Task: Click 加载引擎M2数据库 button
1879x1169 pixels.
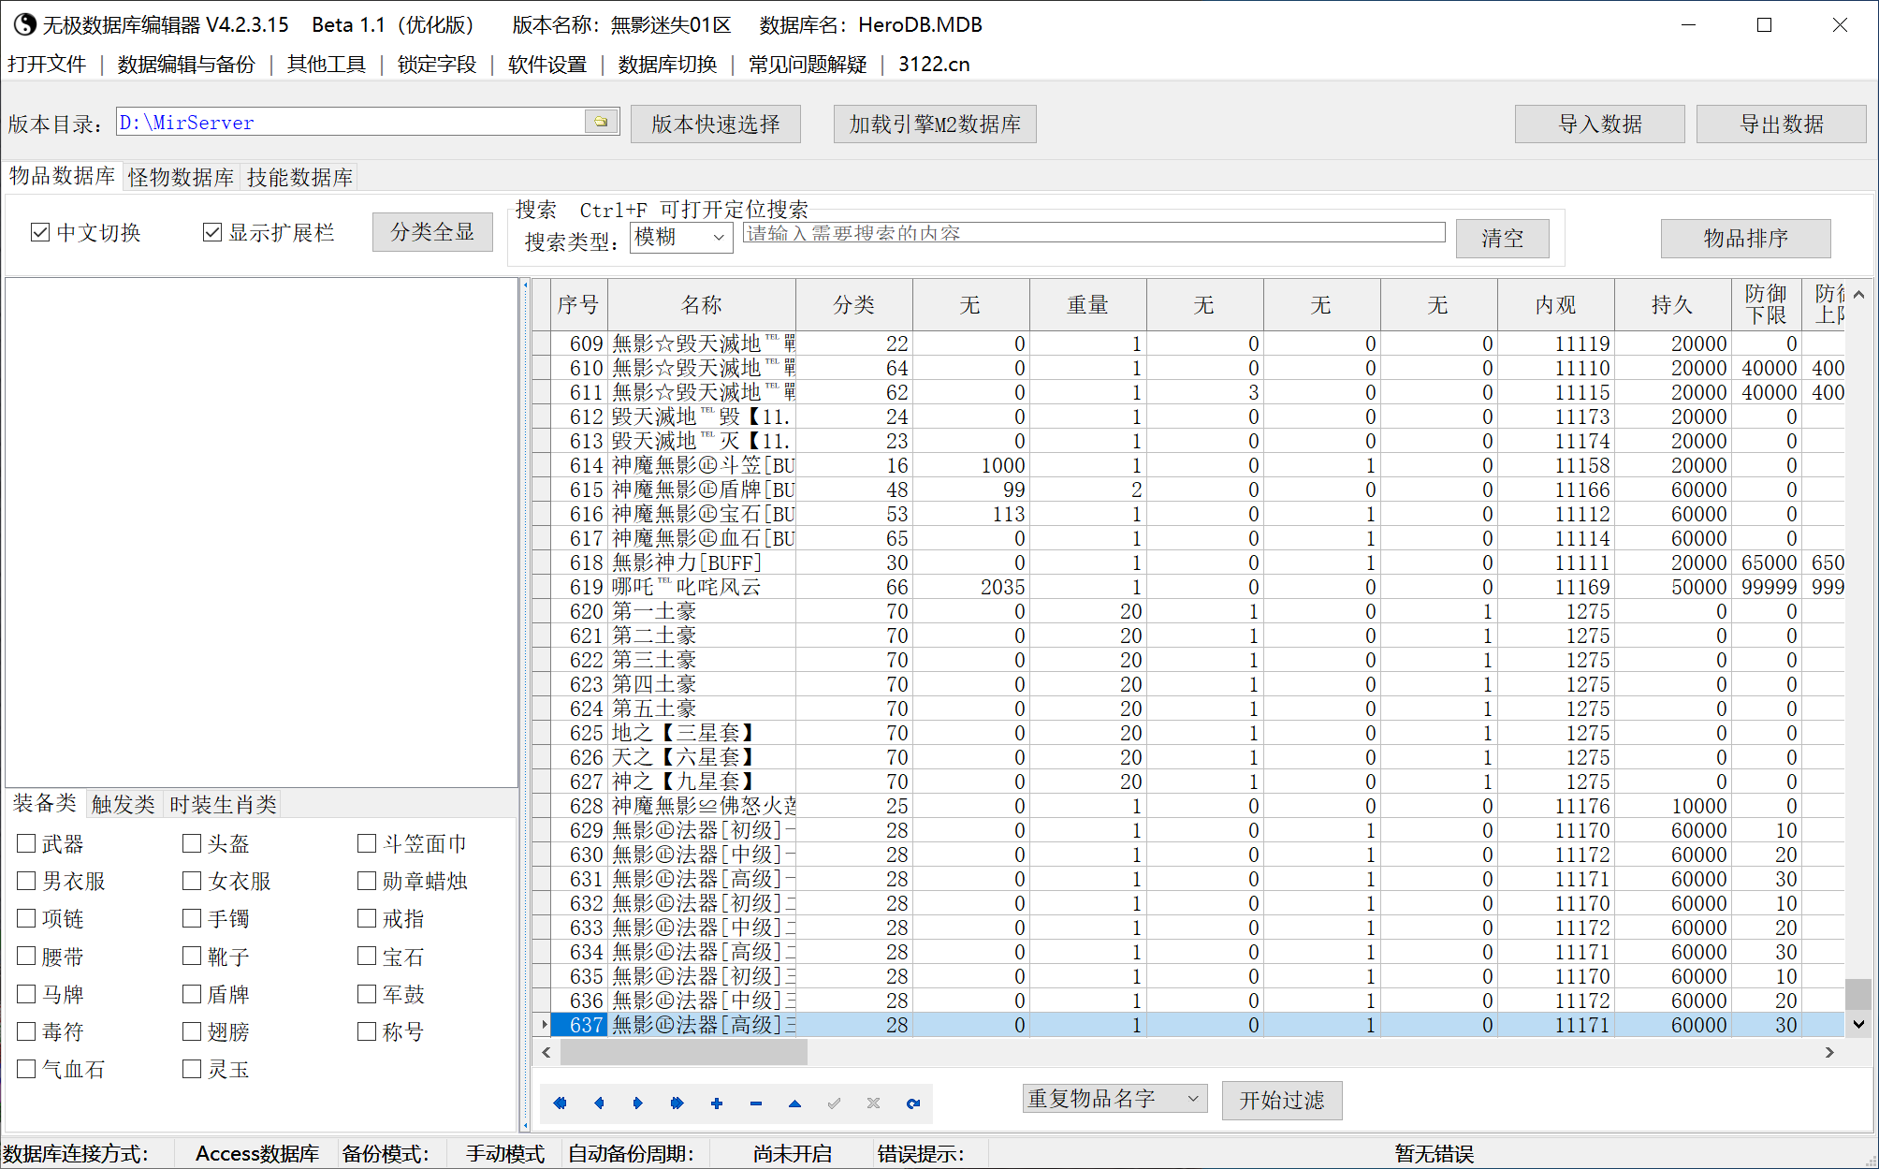Action: coord(935,124)
